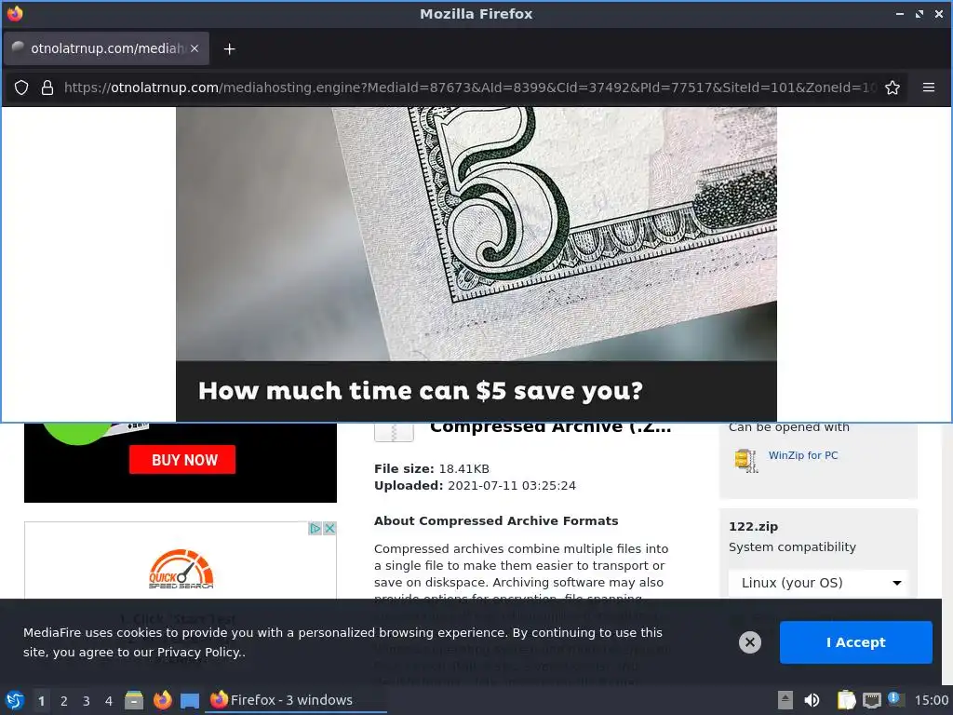Click the 'About Compressed Archive Formats' heading

tap(496, 521)
